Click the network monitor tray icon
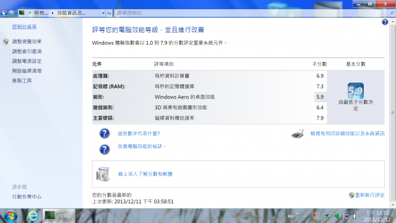Image resolution: width=396 pixels, height=223 pixels. 346,216
